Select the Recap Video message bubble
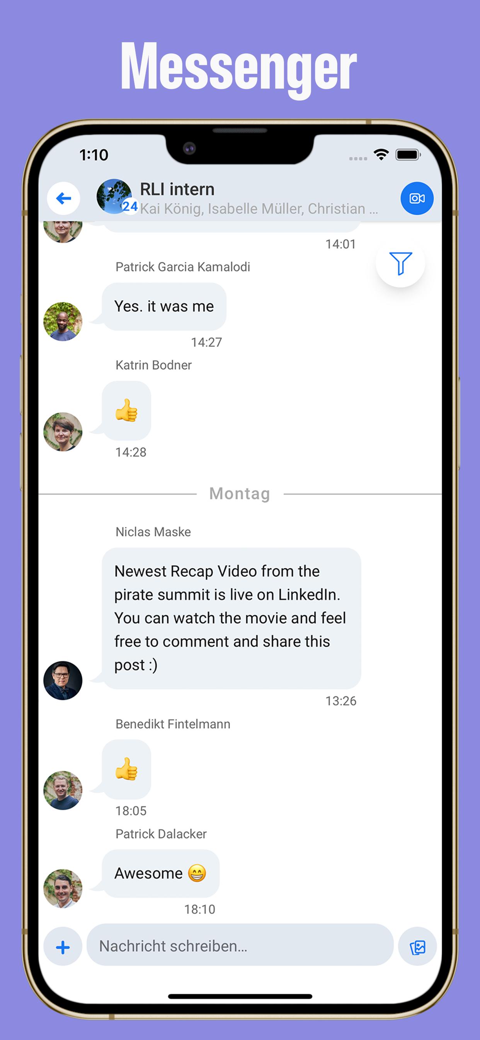Screen dimensions: 480x1040 (x=231, y=618)
